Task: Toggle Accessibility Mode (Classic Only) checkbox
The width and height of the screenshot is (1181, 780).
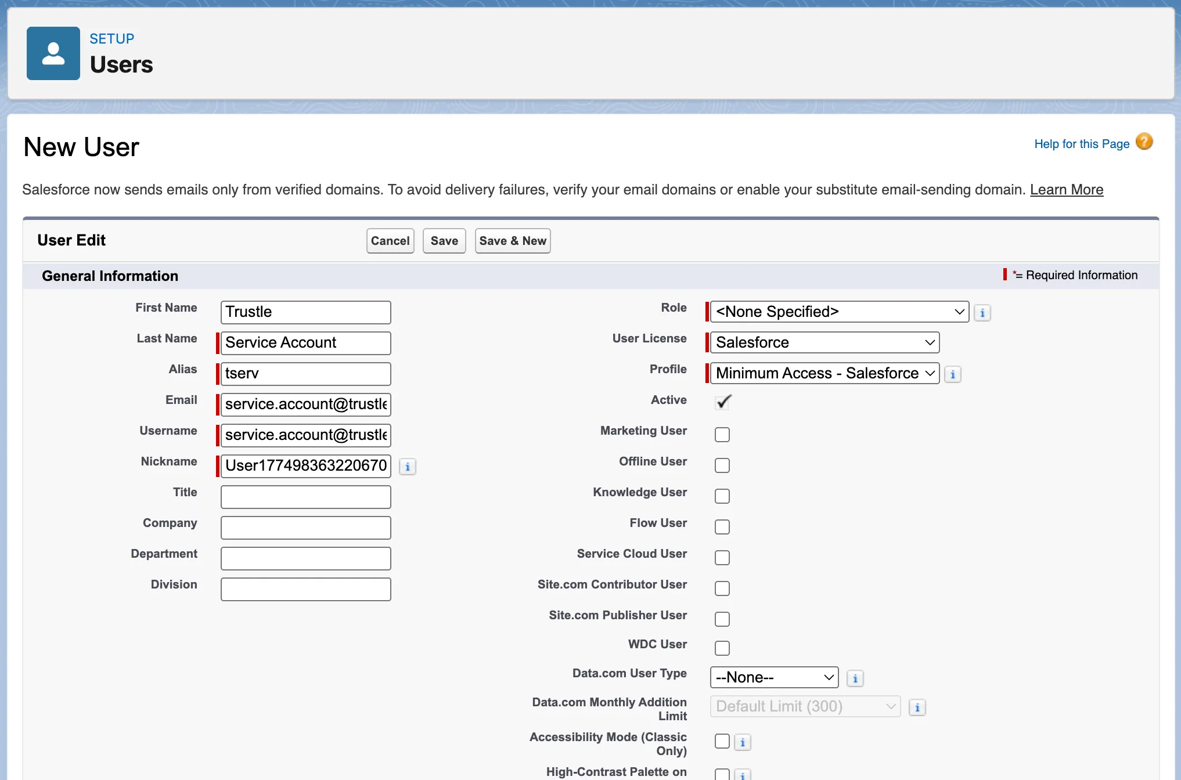Action: click(x=722, y=741)
